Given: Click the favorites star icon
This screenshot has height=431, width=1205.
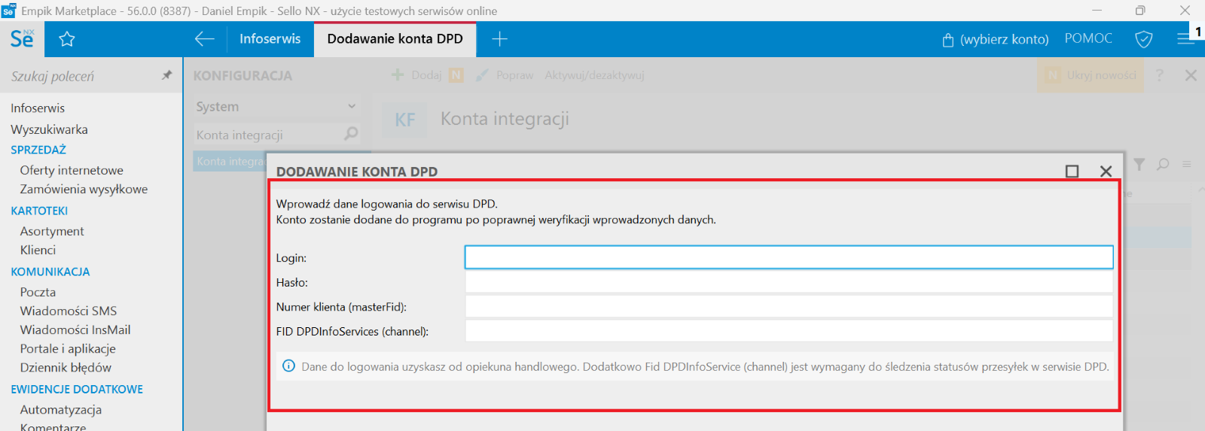Looking at the screenshot, I should pyautogui.click(x=67, y=39).
